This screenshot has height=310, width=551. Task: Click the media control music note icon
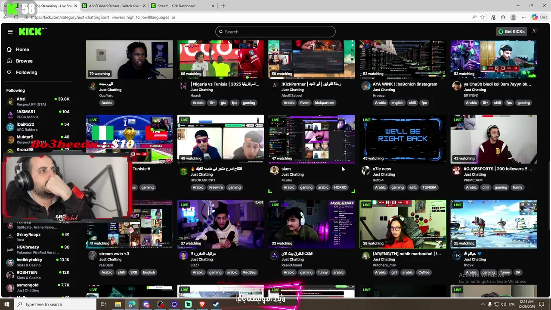(x=493, y=17)
